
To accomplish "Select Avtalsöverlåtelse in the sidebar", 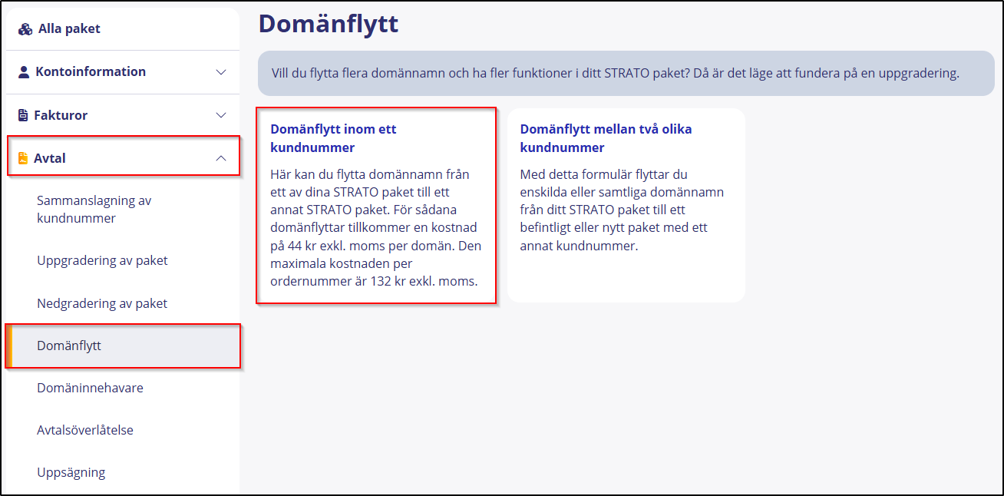I will tap(85, 429).
